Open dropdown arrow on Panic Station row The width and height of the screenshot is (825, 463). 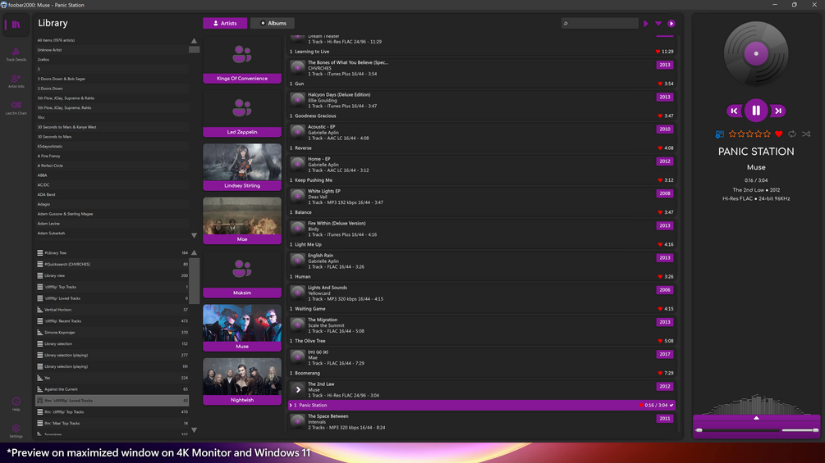[x=671, y=406]
